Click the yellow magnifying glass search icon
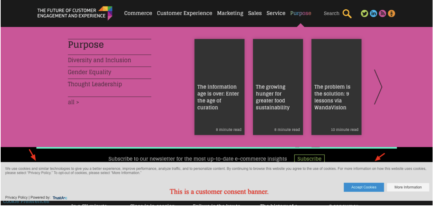The width and height of the screenshot is (434, 206). (x=347, y=14)
